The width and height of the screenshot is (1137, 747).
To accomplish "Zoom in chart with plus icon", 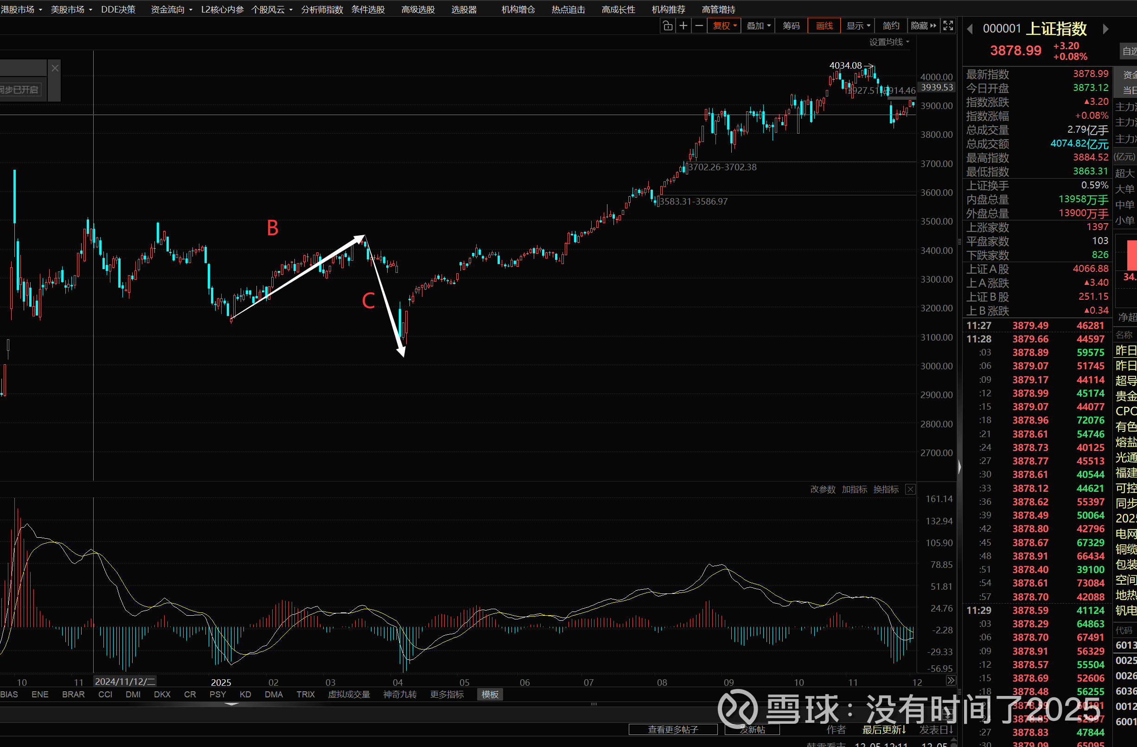I will 683,26.
